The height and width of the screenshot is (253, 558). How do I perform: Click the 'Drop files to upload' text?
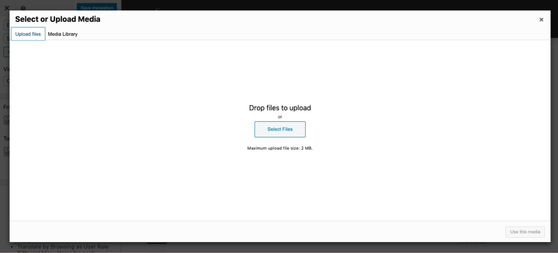(280, 108)
